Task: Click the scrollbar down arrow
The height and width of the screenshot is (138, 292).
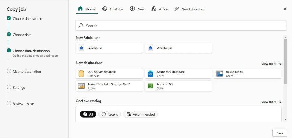Action: pos(285,119)
